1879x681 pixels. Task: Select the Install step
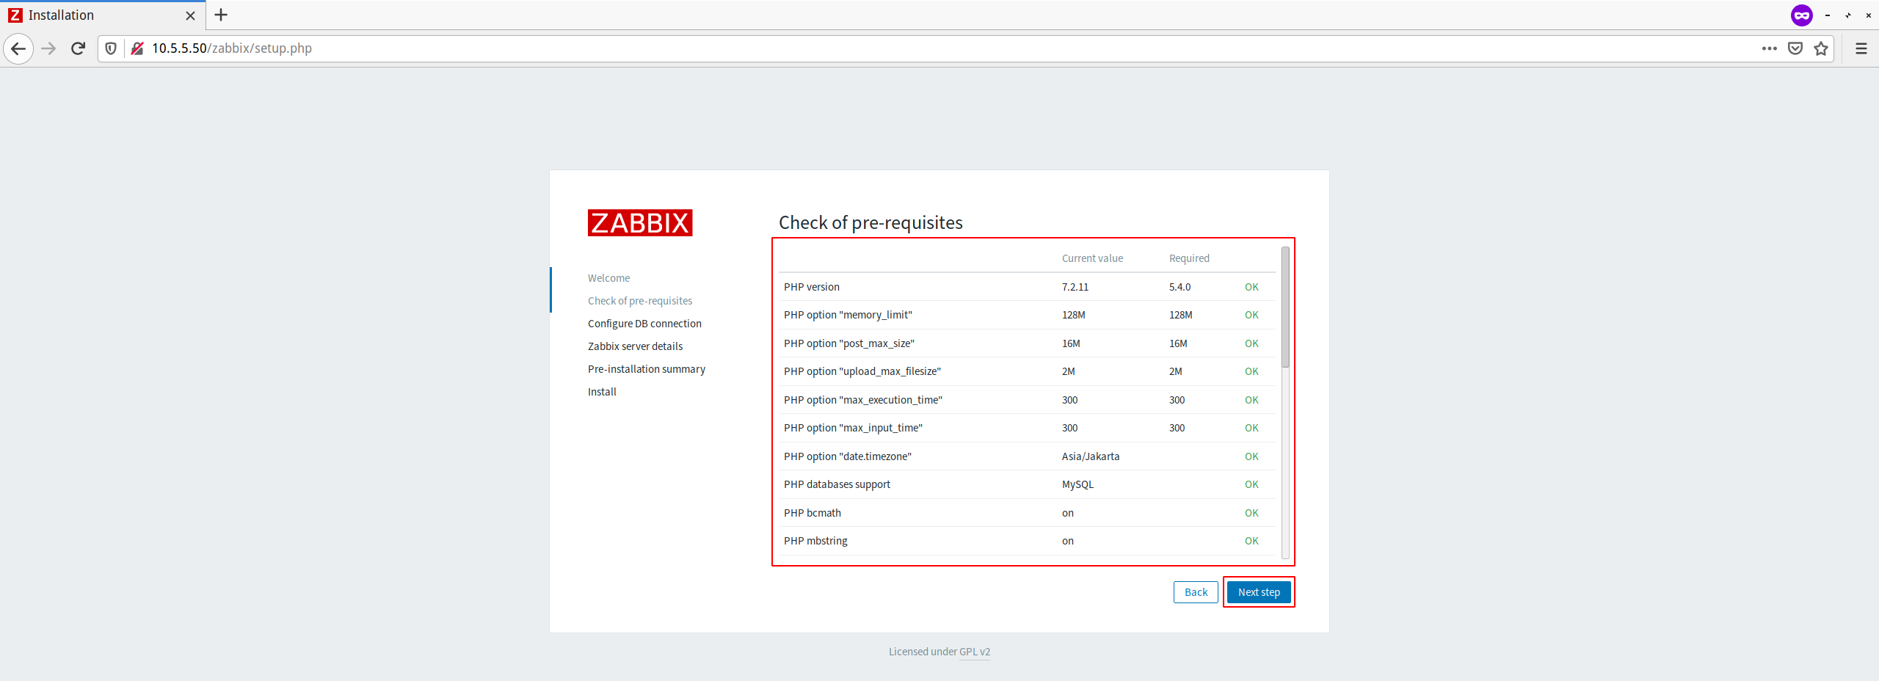pos(602,392)
